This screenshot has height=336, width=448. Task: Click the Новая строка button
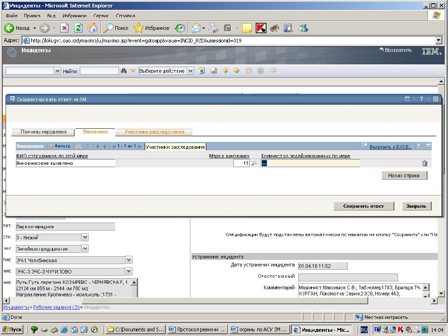pyautogui.click(x=404, y=175)
